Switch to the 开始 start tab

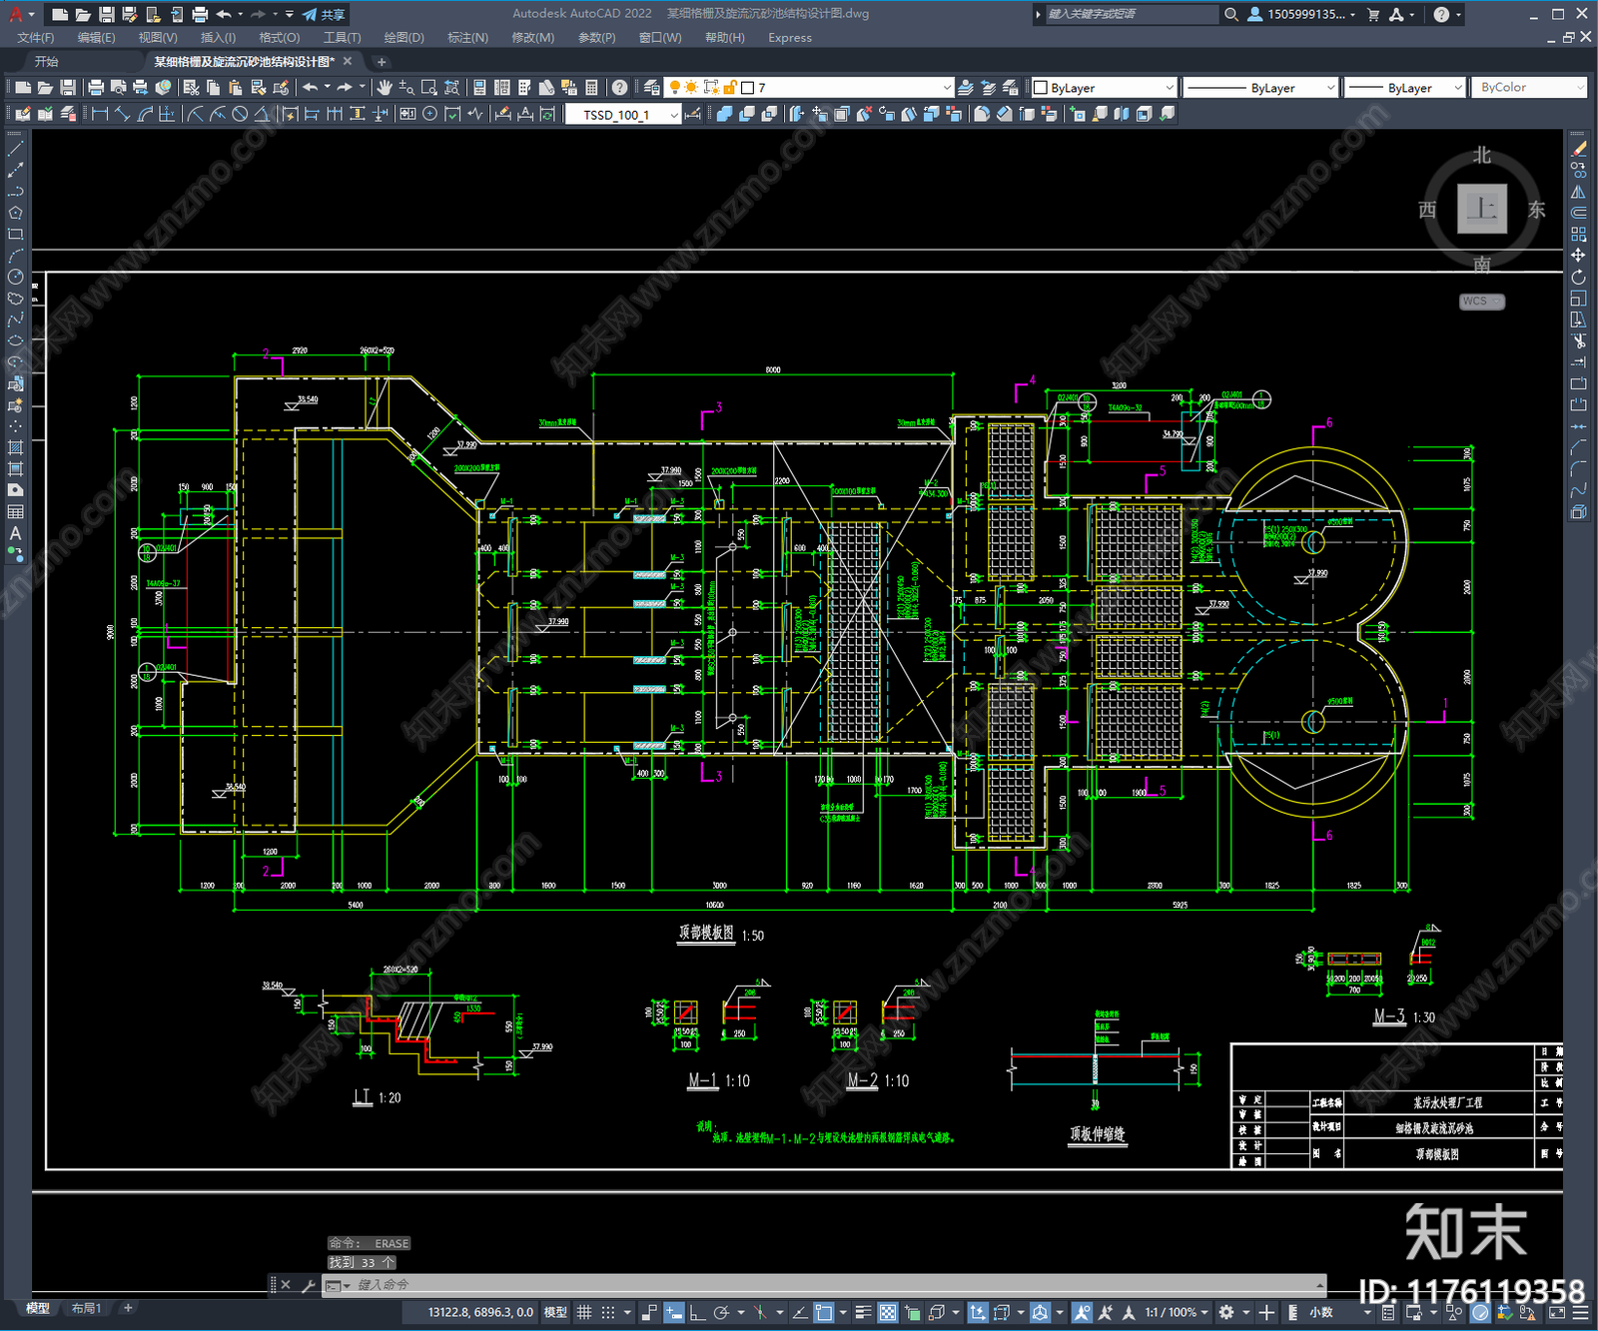point(46,62)
